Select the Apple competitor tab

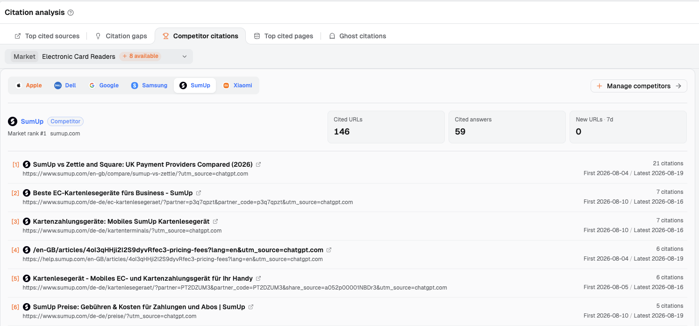coord(29,85)
